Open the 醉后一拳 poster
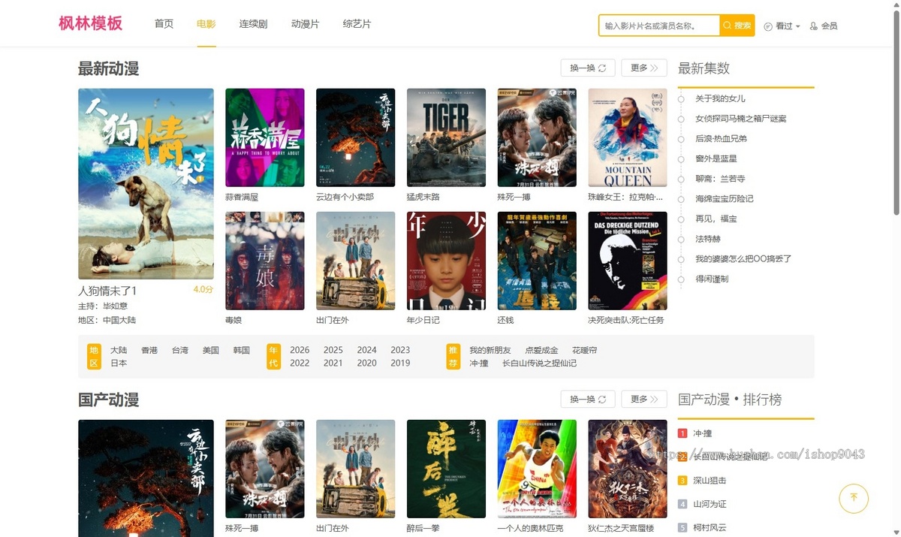Viewport: 901px width, 537px height. point(447,469)
